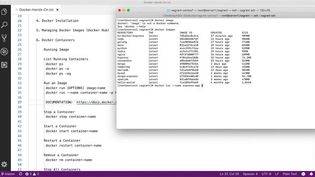Click Spaces: 4 indentation setting

click(x=250, y=174)
